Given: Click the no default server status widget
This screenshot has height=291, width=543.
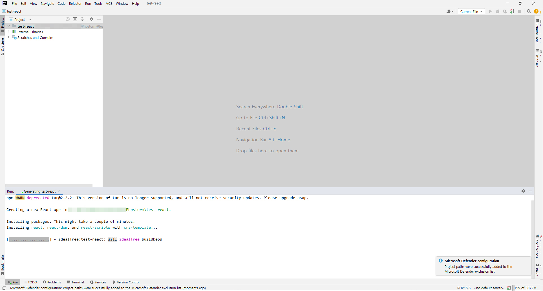Looking at the screenshot, I should tap(489, 288).
